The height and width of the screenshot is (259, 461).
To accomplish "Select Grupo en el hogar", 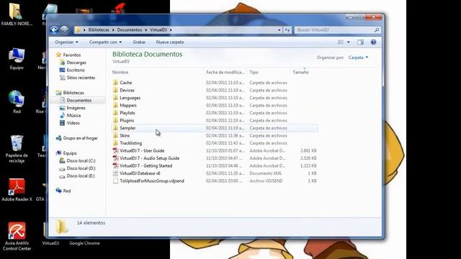I will click(80, 138).
